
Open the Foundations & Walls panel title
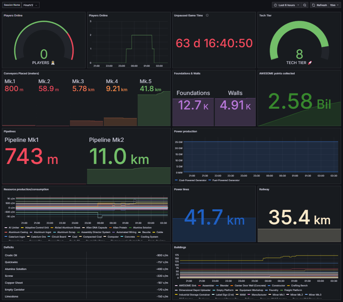pos(187,74)
